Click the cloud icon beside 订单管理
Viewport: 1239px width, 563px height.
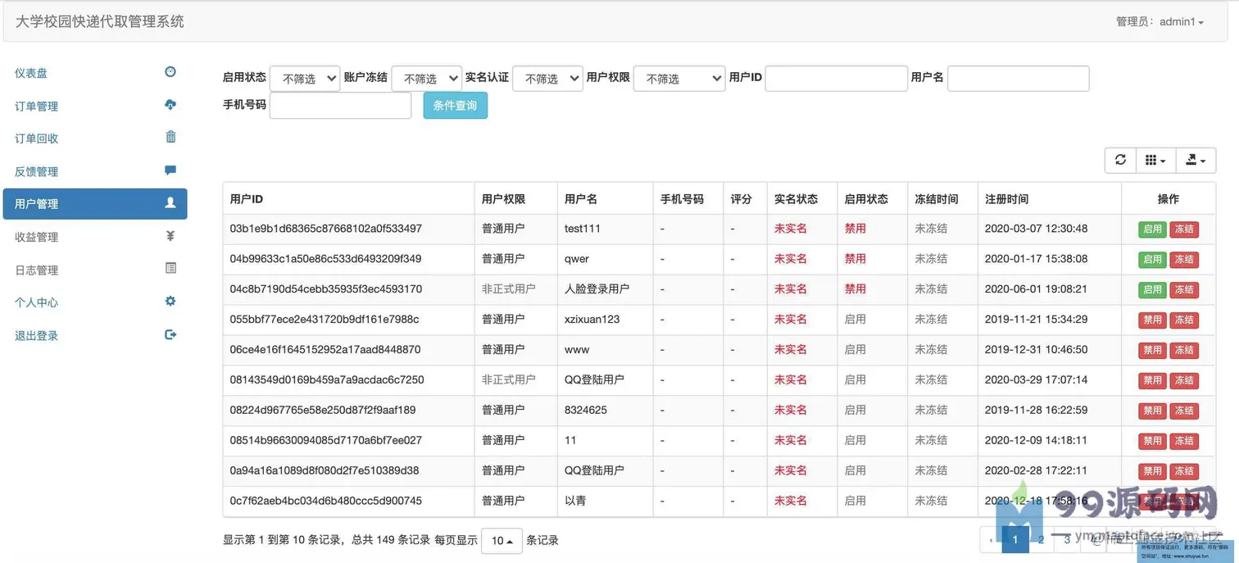[x=170, y=105]
